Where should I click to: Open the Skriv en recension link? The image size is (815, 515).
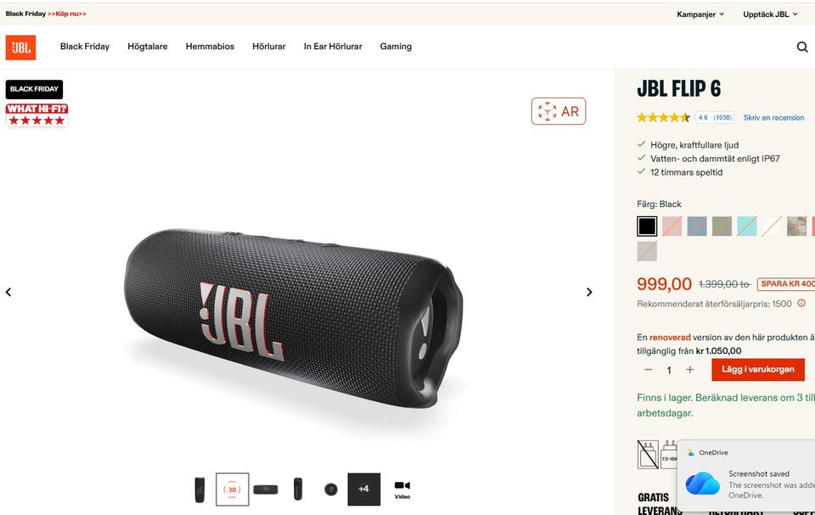pos(773,117)
